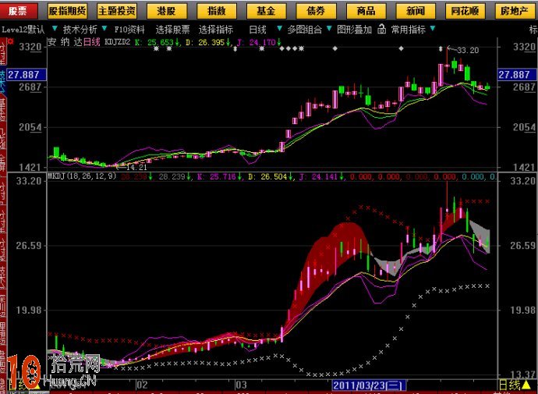Click the left axis 2054 price label
Image resolution: width=538 pixels, height=394 pixels.
pyautogui.click(x=30, y=127)
